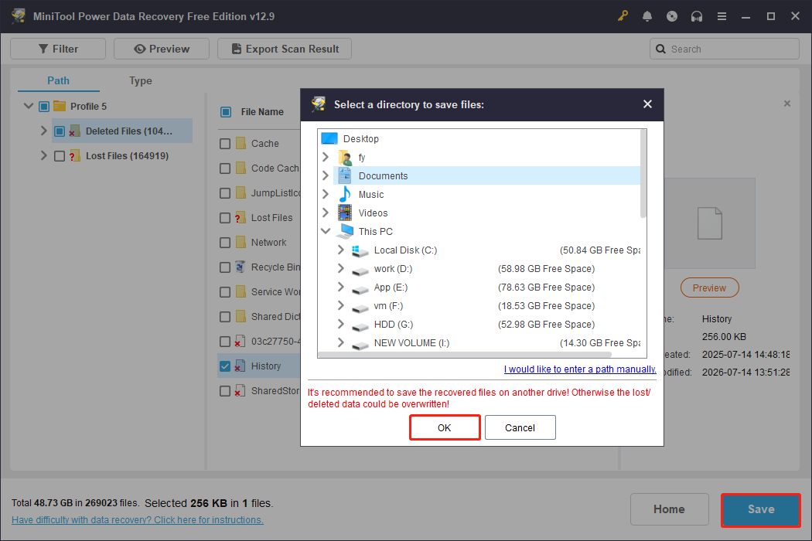Click the dialog horizontal scrollbar
The height and width of the screenshot is (541, 812).
point(465,355)
